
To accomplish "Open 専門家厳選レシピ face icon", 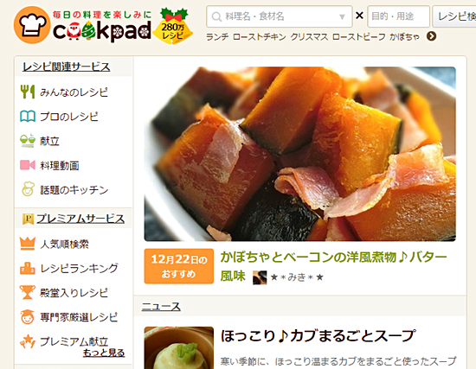I will point(28,317).
